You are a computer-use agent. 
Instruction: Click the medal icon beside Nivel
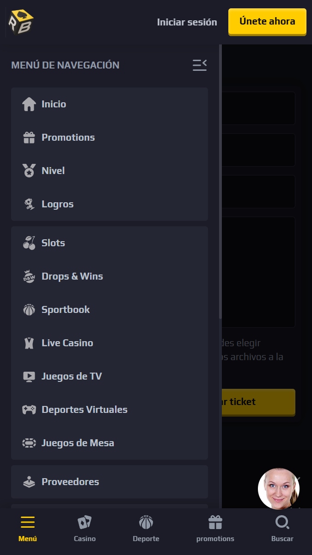29,171
